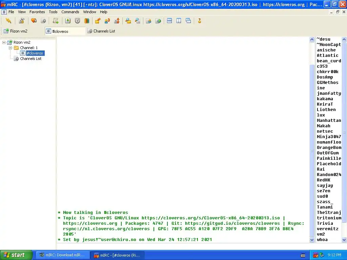Open Favorites heart icon in toolbar
The image size is (347, 260).
tap(34, 21)
